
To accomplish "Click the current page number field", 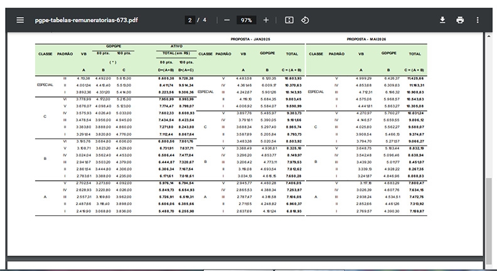I will 190,20.
